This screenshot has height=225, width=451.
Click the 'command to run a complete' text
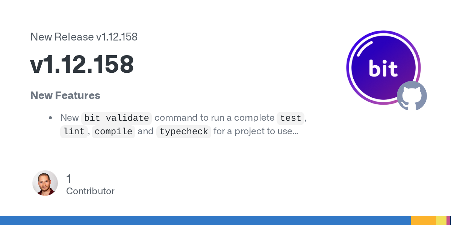(x=214, y=118)
